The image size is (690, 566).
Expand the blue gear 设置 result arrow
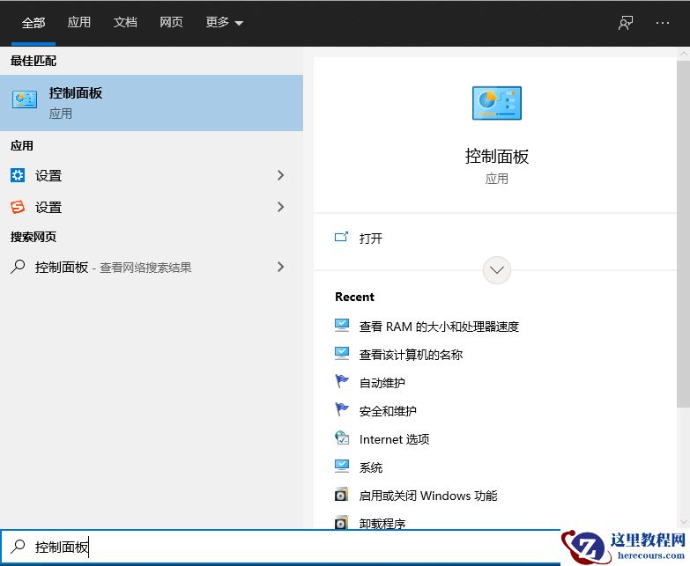[281, 175]
